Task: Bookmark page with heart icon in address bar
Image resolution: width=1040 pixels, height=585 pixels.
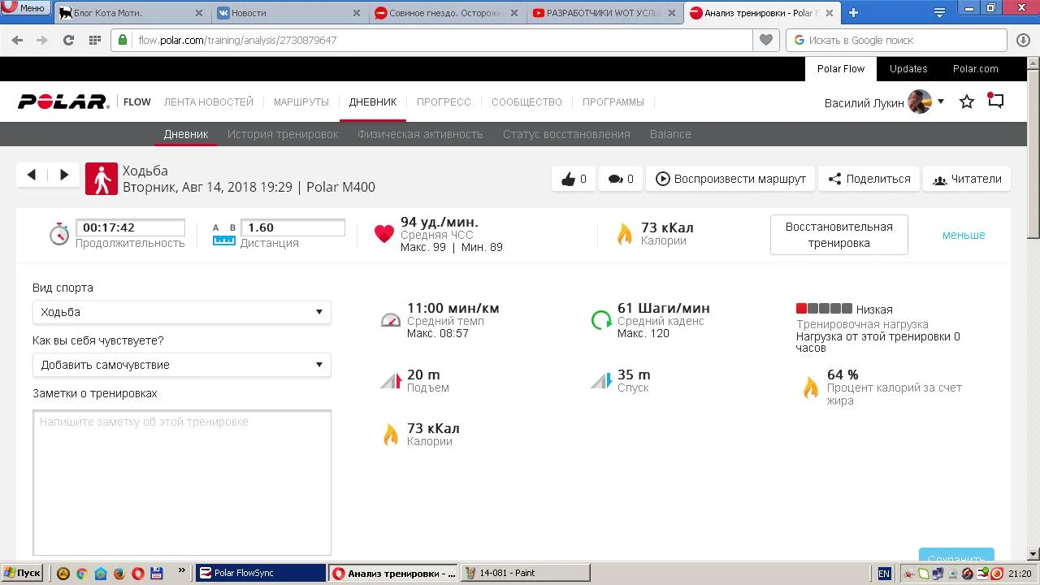Action: pyautogui.click(x=765, y=40)
